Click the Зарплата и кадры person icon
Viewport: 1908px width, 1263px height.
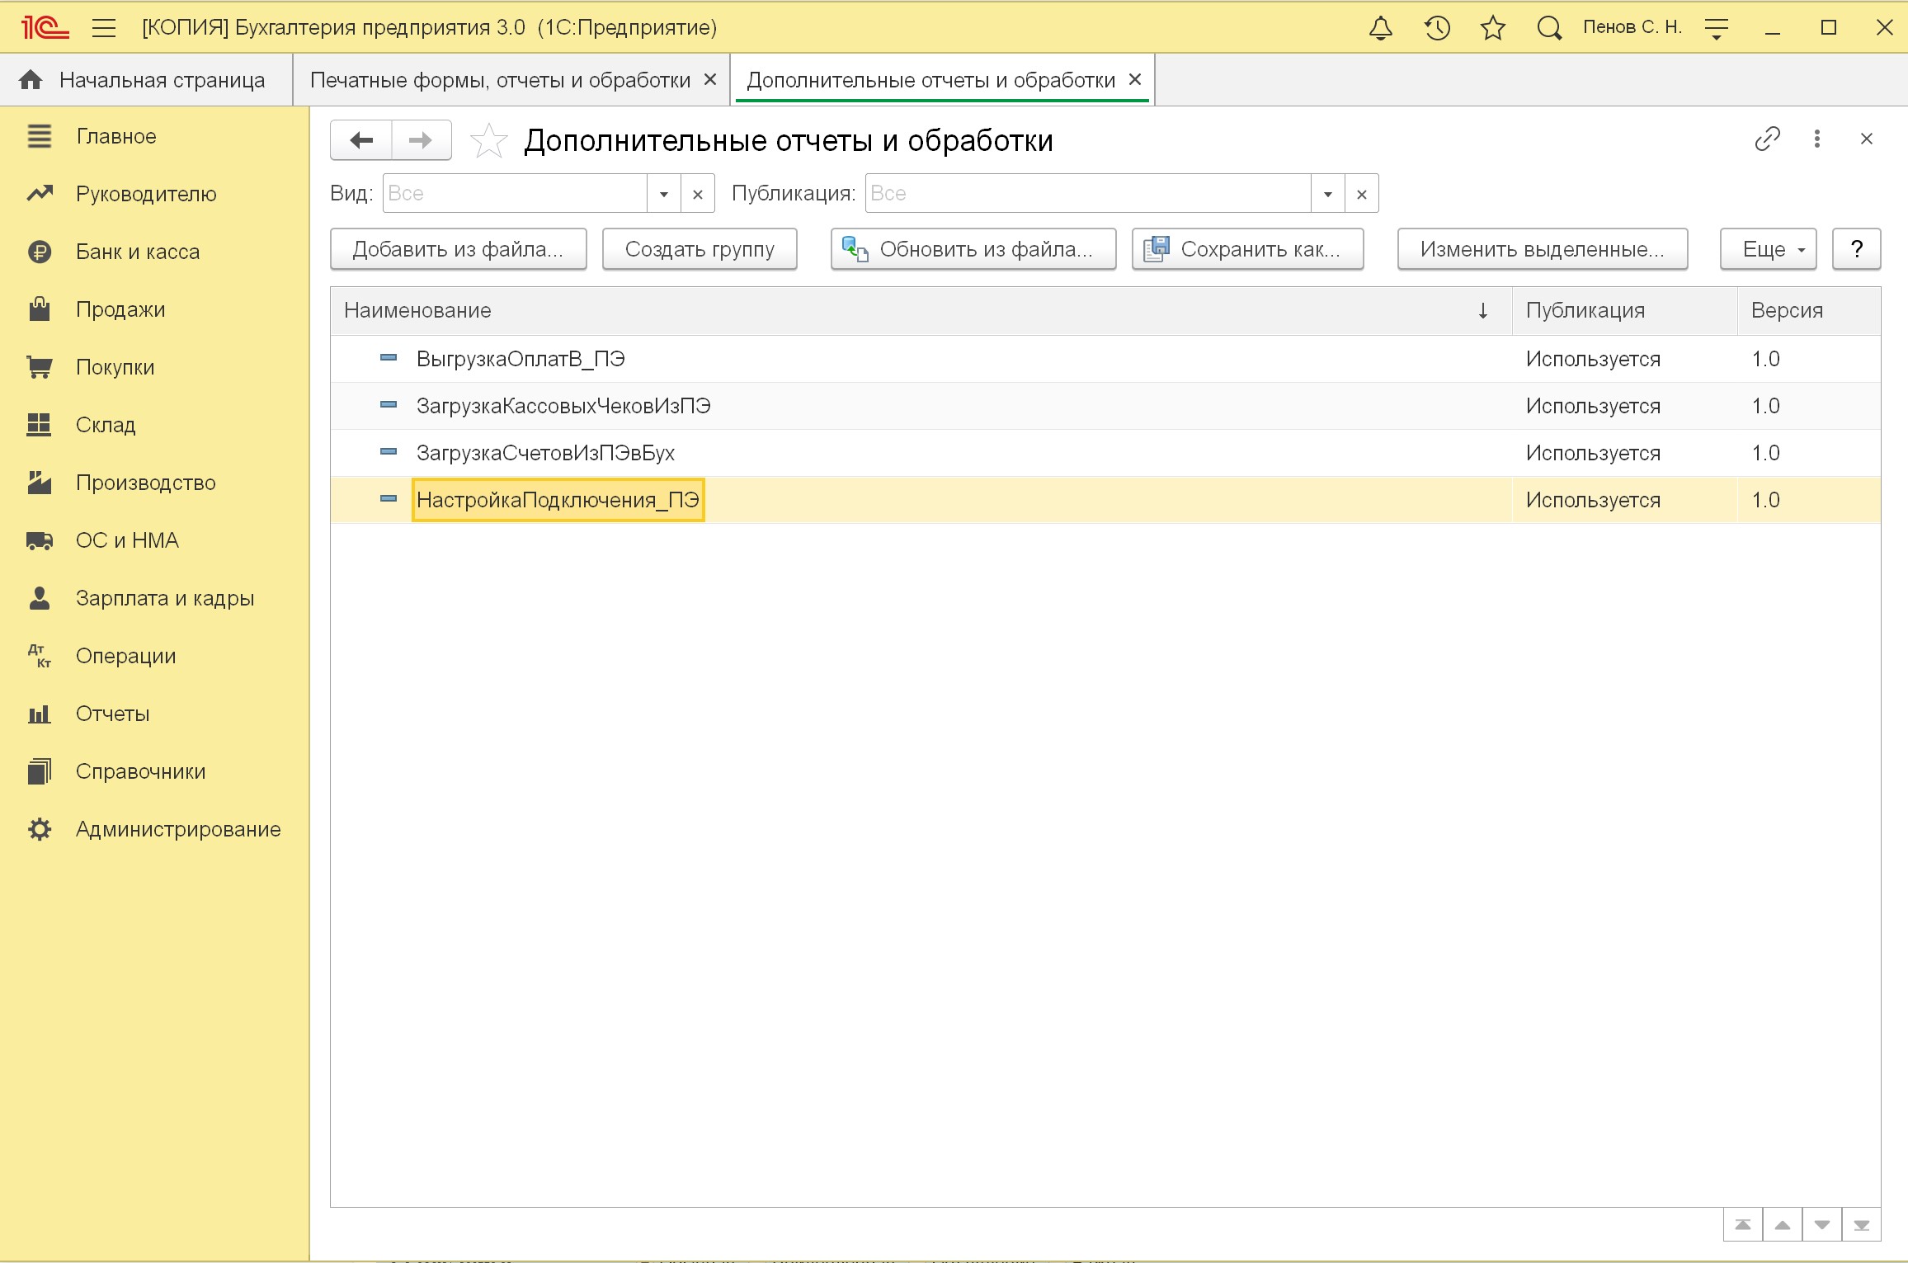(40, 598)
